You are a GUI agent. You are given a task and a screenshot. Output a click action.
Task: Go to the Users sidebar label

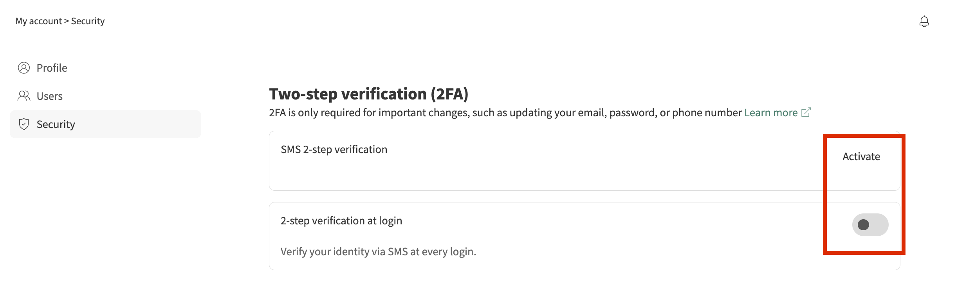49,96
